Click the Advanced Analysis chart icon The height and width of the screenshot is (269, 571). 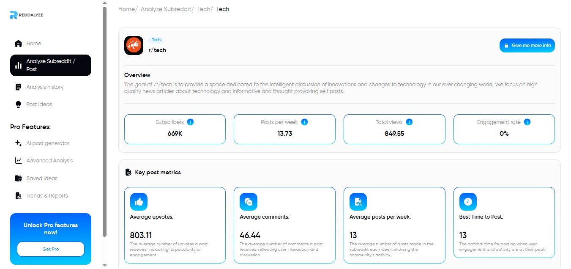tap(18, 161)
